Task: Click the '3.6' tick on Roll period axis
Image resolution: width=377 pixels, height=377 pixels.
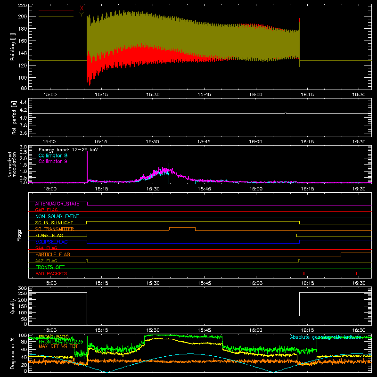Action: tap(23, 133)
